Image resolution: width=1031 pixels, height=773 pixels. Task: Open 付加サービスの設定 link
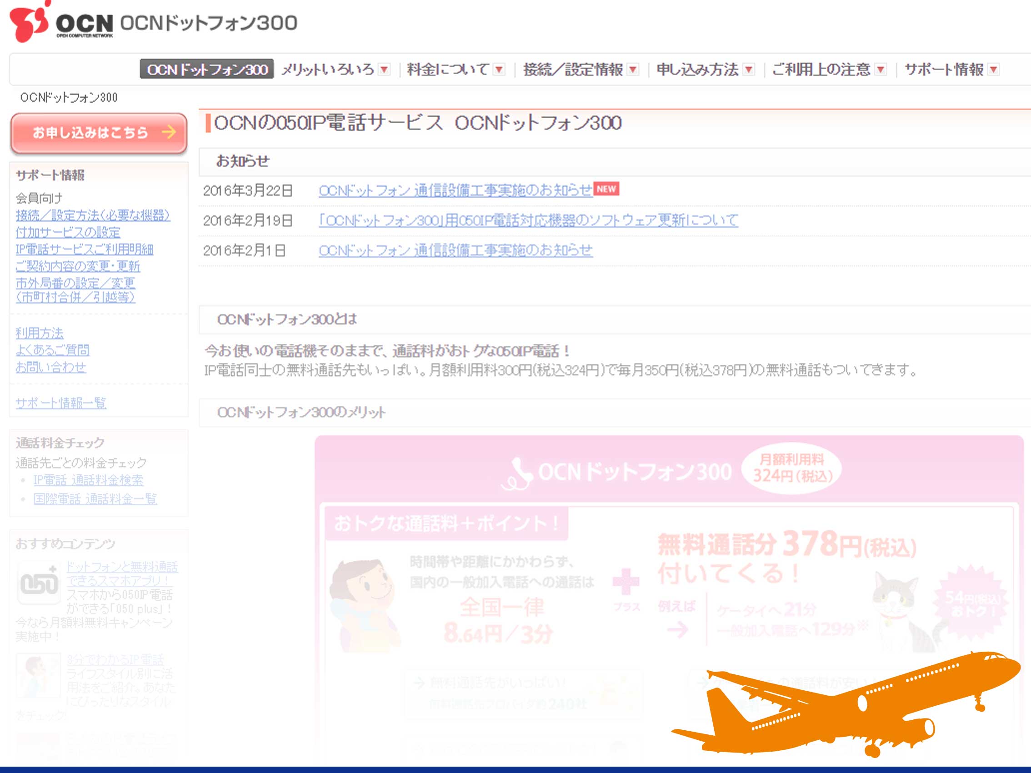[x=68, y=232]
